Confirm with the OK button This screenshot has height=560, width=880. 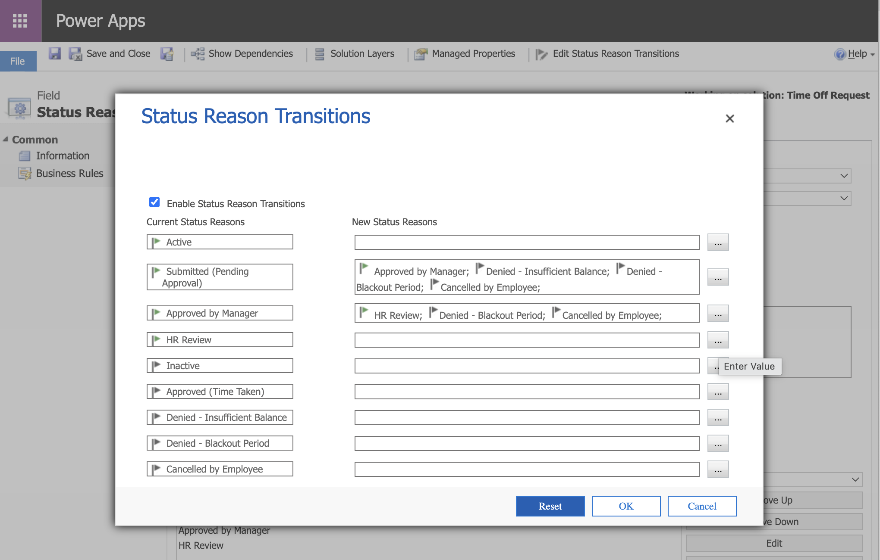pyautogui.click(x=626, y=506)
